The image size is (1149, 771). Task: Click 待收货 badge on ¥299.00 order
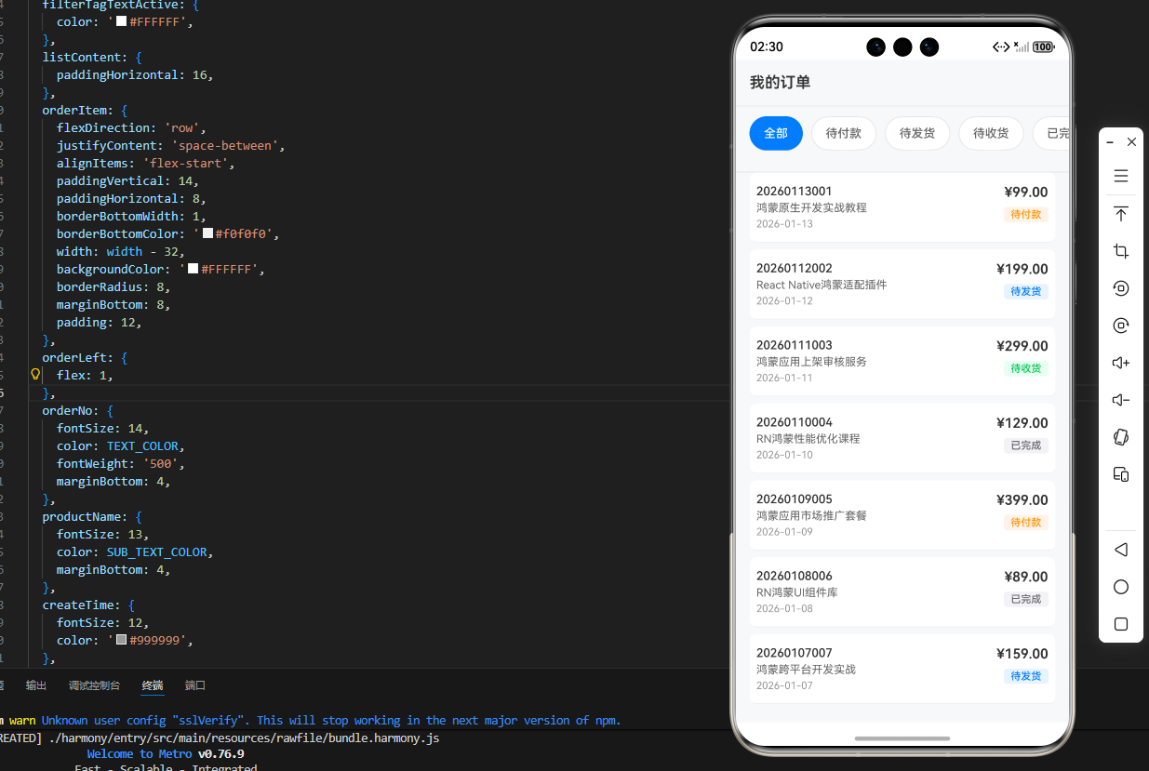coord(1026,368)
